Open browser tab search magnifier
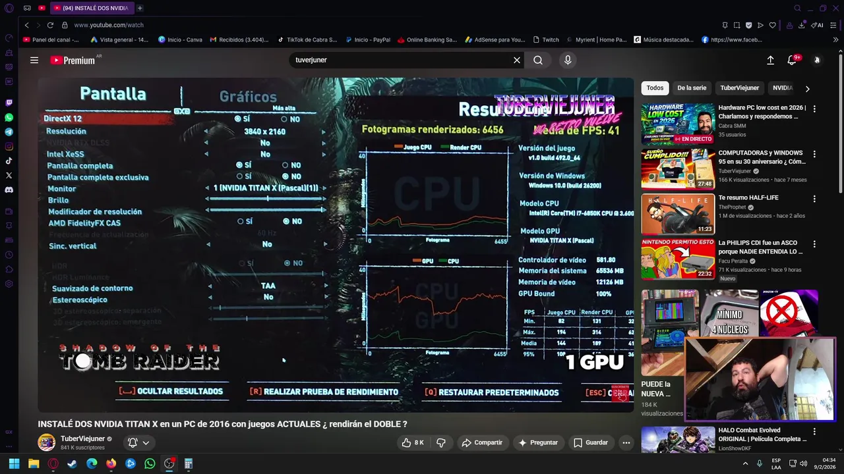Viewport: 844px width, 474px height. pos(797,8)
